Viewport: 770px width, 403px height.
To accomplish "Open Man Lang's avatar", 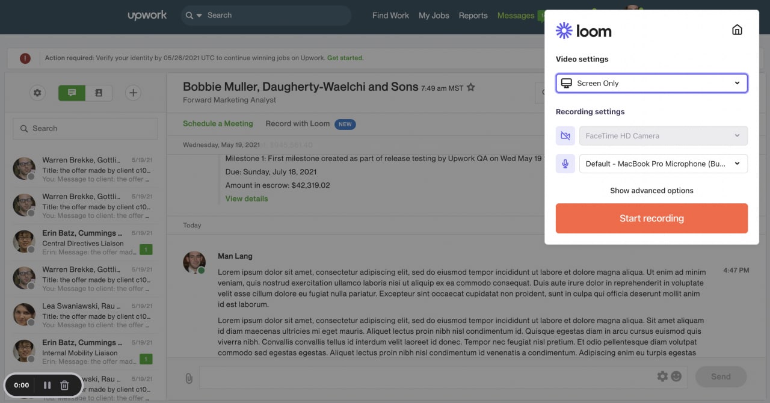I will point(194,263).
